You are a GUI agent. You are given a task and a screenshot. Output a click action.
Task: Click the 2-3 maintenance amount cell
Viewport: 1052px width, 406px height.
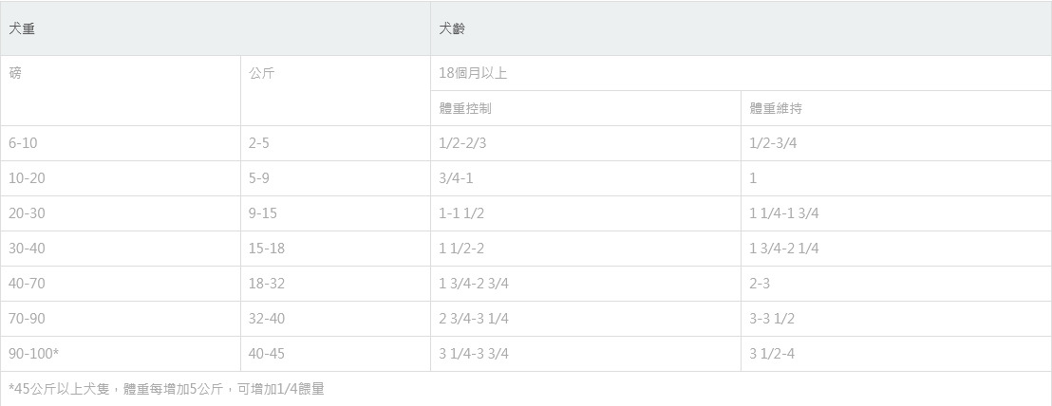pyautogui.click(x=760, y=284)
